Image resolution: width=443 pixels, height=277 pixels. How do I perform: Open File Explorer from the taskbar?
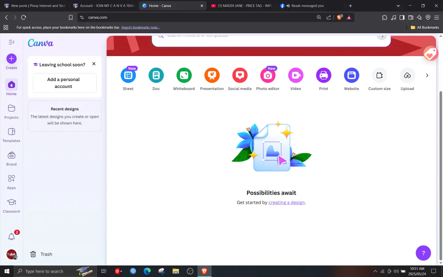[175, 271]
